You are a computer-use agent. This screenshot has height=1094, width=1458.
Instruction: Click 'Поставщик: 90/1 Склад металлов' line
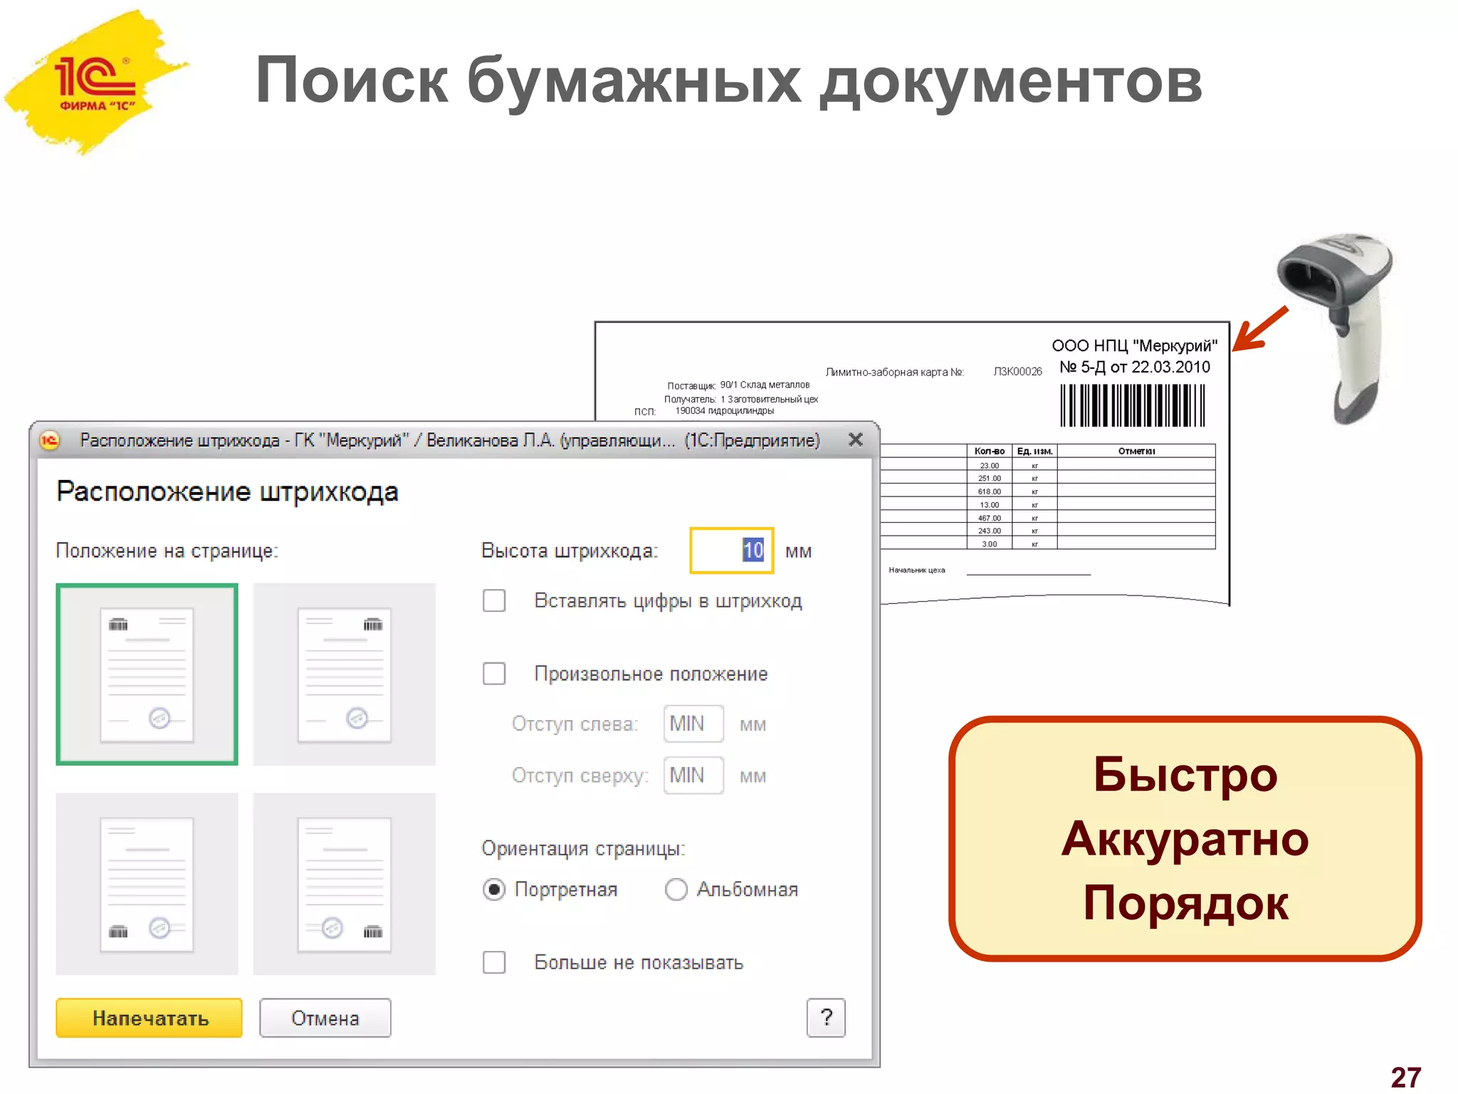(x=738, y=385)
